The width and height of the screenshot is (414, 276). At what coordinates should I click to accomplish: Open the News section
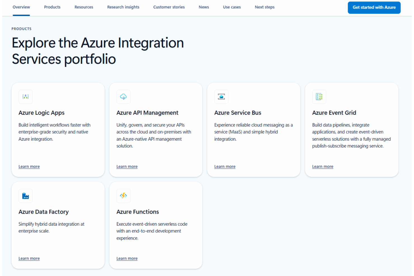204,7
